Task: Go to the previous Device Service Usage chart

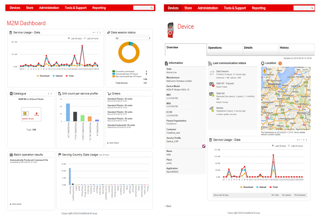Action: click(304, 140)
